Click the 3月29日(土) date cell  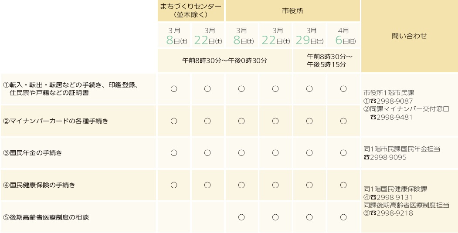(x=309, y=35)
